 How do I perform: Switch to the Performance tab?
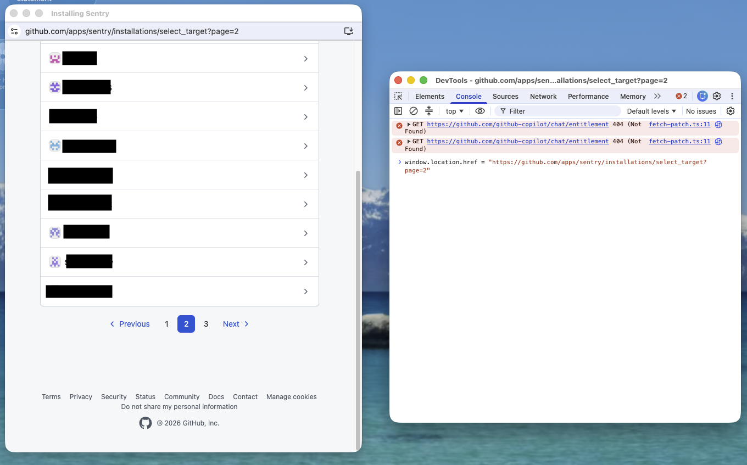click(588, 96)
